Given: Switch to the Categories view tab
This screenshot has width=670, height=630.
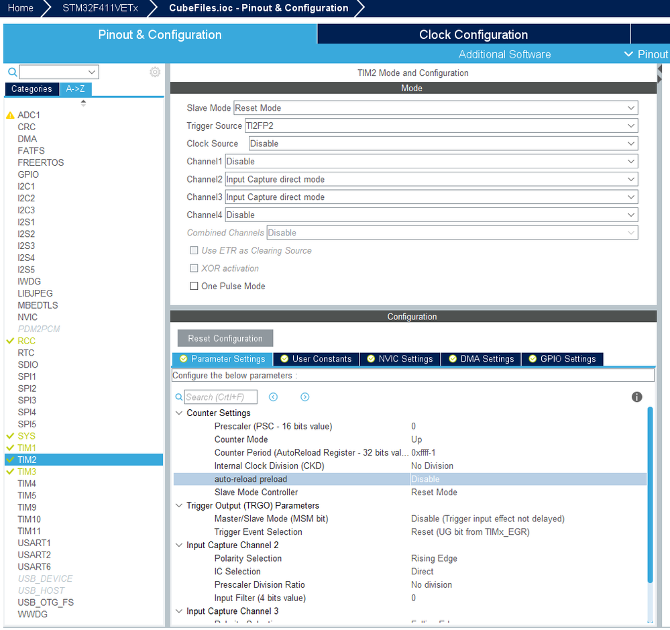Looking at the screenshot, I should click(32, 89).
